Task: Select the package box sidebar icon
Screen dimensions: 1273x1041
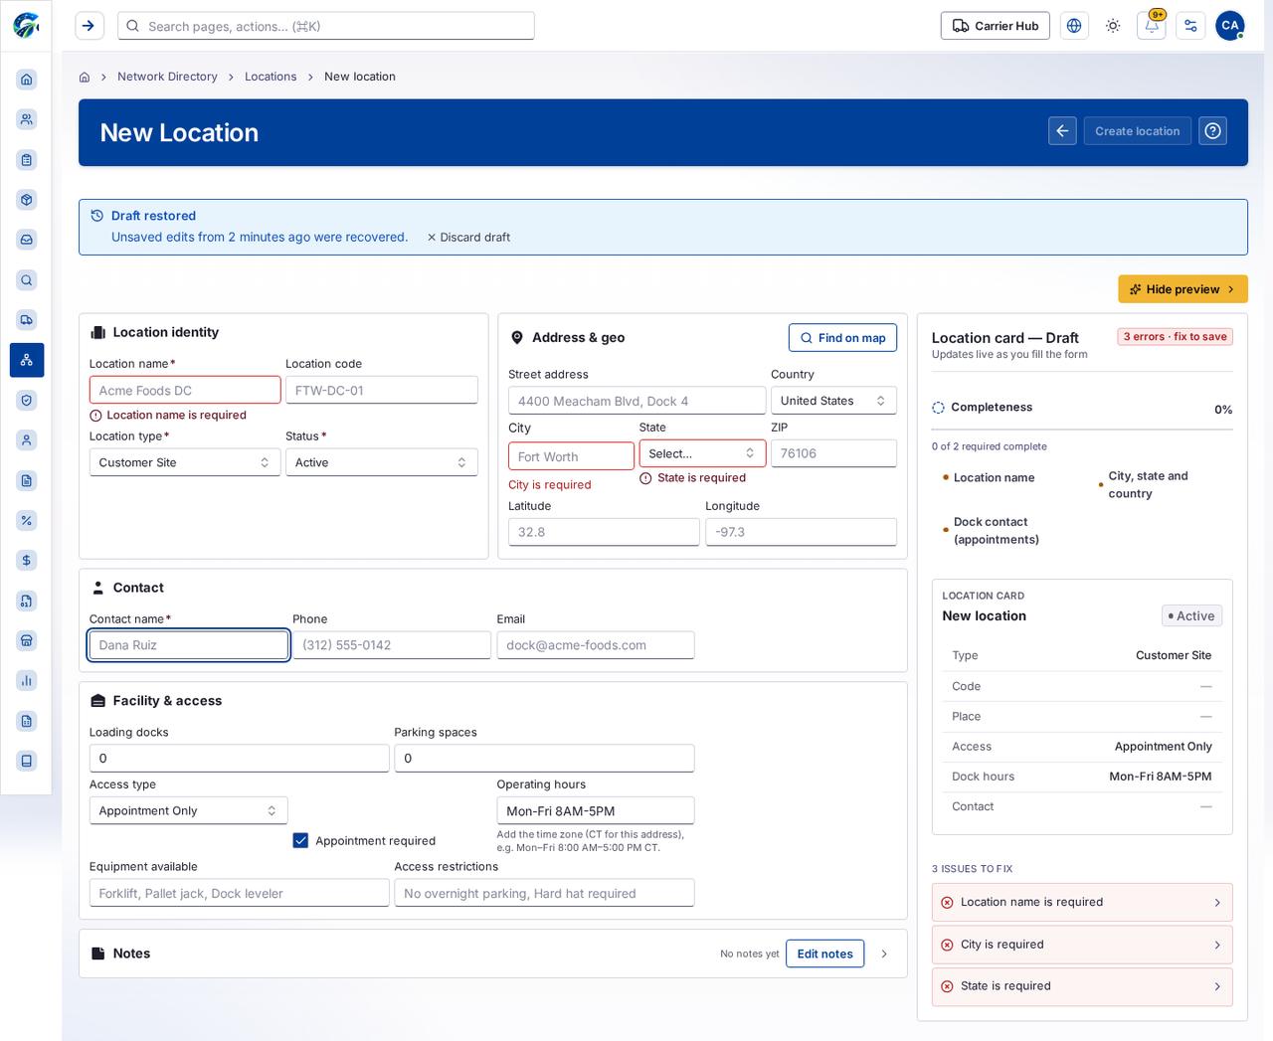Action: click(27, 200)
